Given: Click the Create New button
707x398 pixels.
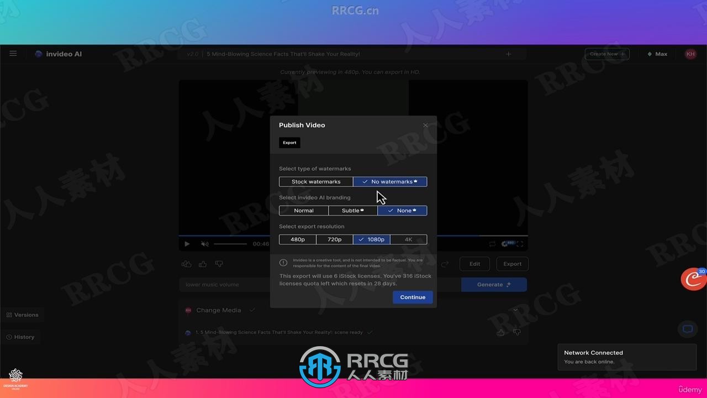Looking at the screenshot, I should click(x=607, y=54).
